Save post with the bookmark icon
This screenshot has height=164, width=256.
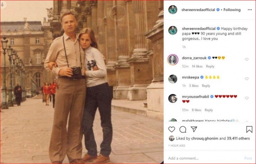click(249, 129)
